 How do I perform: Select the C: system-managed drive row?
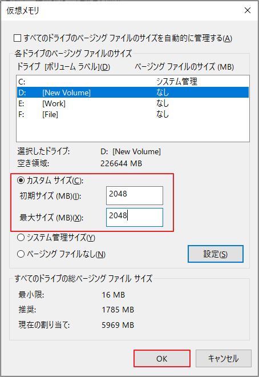133,82
